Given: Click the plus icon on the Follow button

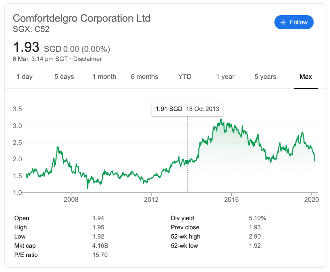Looking at the screenshot, I should pyautogui.click(x=283, y=22).
